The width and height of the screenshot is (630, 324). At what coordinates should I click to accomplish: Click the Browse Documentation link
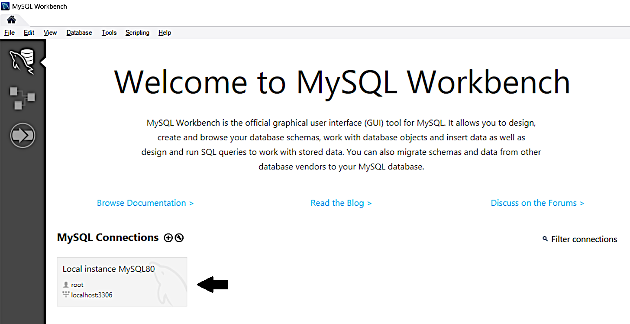click(x=145, y=203)
